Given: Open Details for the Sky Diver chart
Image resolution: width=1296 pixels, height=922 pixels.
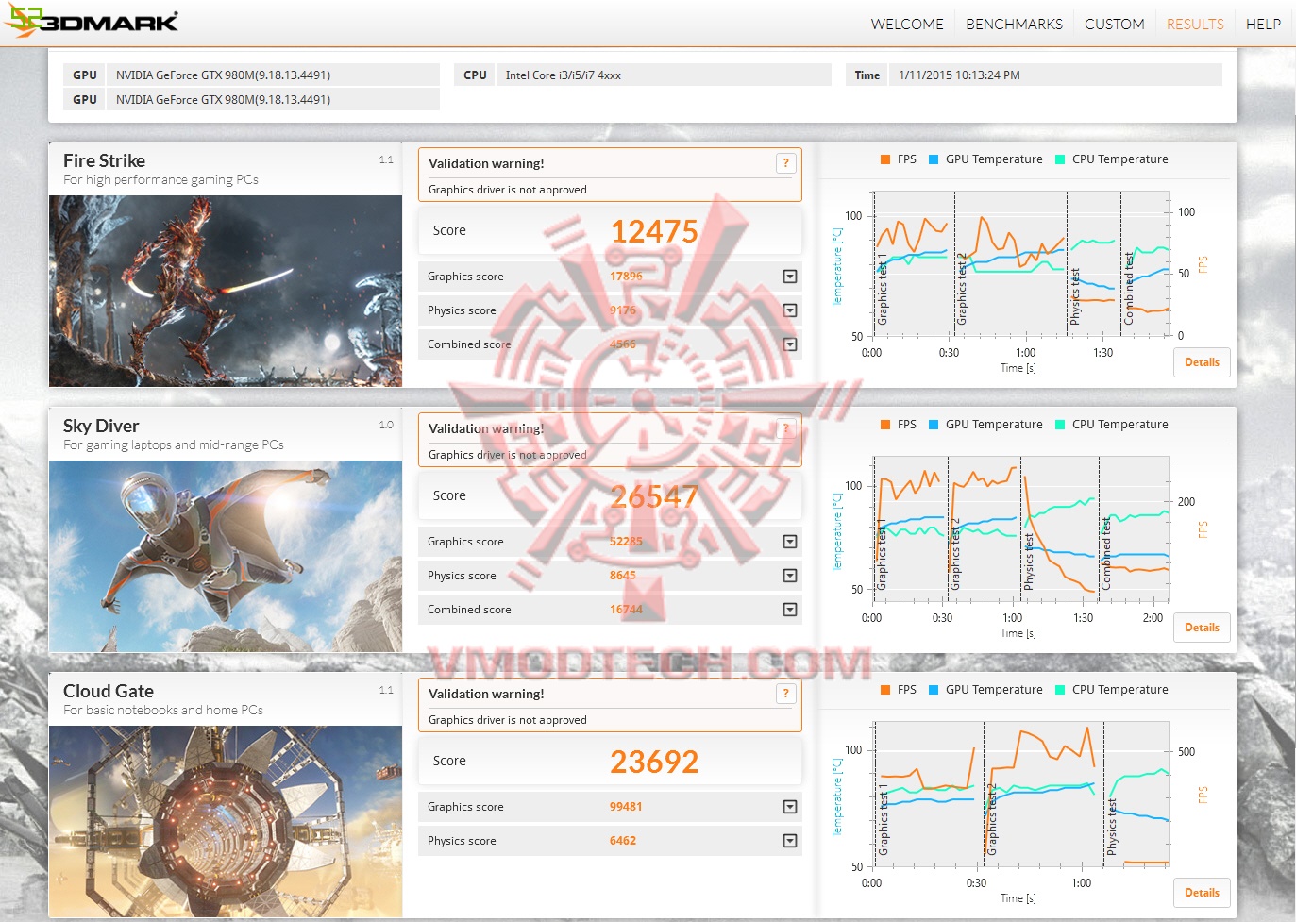Looking at the screenshot, I should pos(1202,628).
